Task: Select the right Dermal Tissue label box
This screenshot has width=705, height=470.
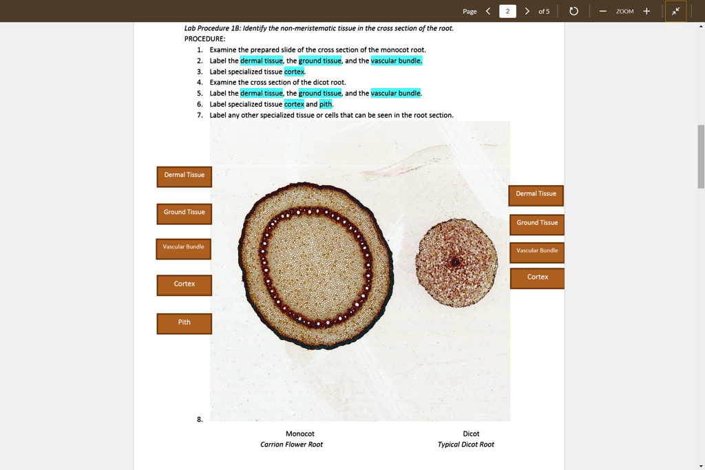Action: 536,195
